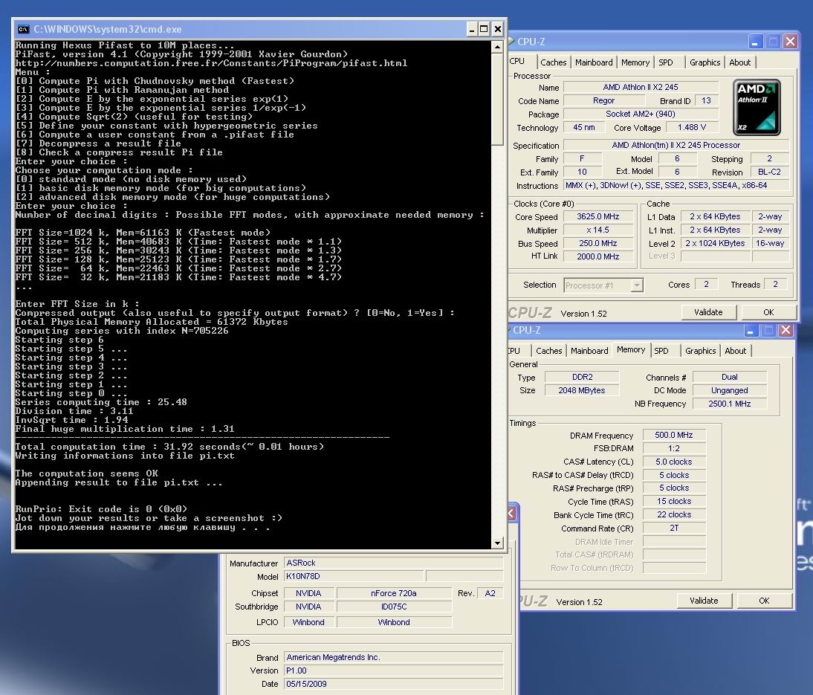Click the 'DDR2' memory type value
This screenshot has width=813, height=695.
[x=583, y=377]
